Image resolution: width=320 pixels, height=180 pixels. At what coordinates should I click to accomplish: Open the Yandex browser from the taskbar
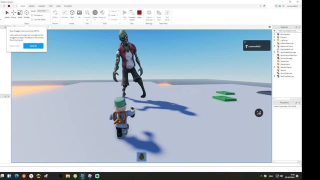(31, 176)
